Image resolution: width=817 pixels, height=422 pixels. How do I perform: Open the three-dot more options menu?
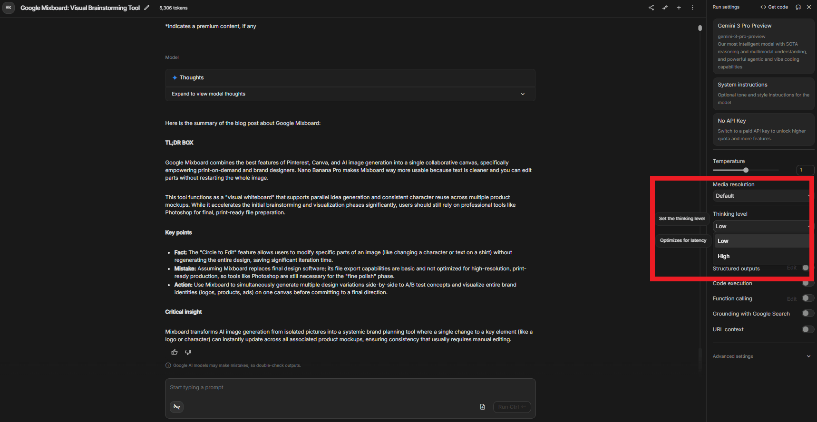click(692, 8)
